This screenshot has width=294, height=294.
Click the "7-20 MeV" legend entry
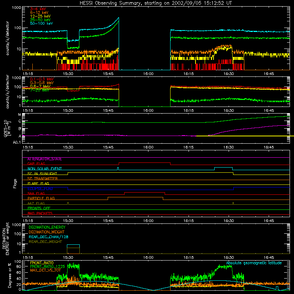(x=39, y=90)
